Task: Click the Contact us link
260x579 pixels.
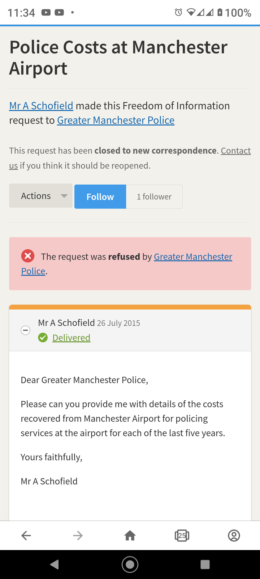Action: (x=235, y=151)
